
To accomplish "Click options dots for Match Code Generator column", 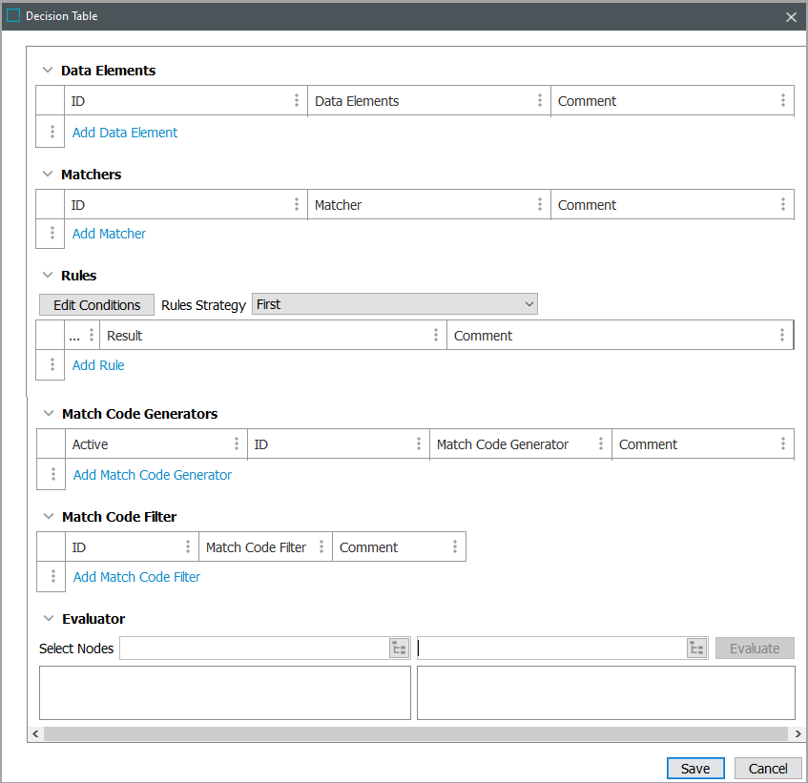I will 600,444.
